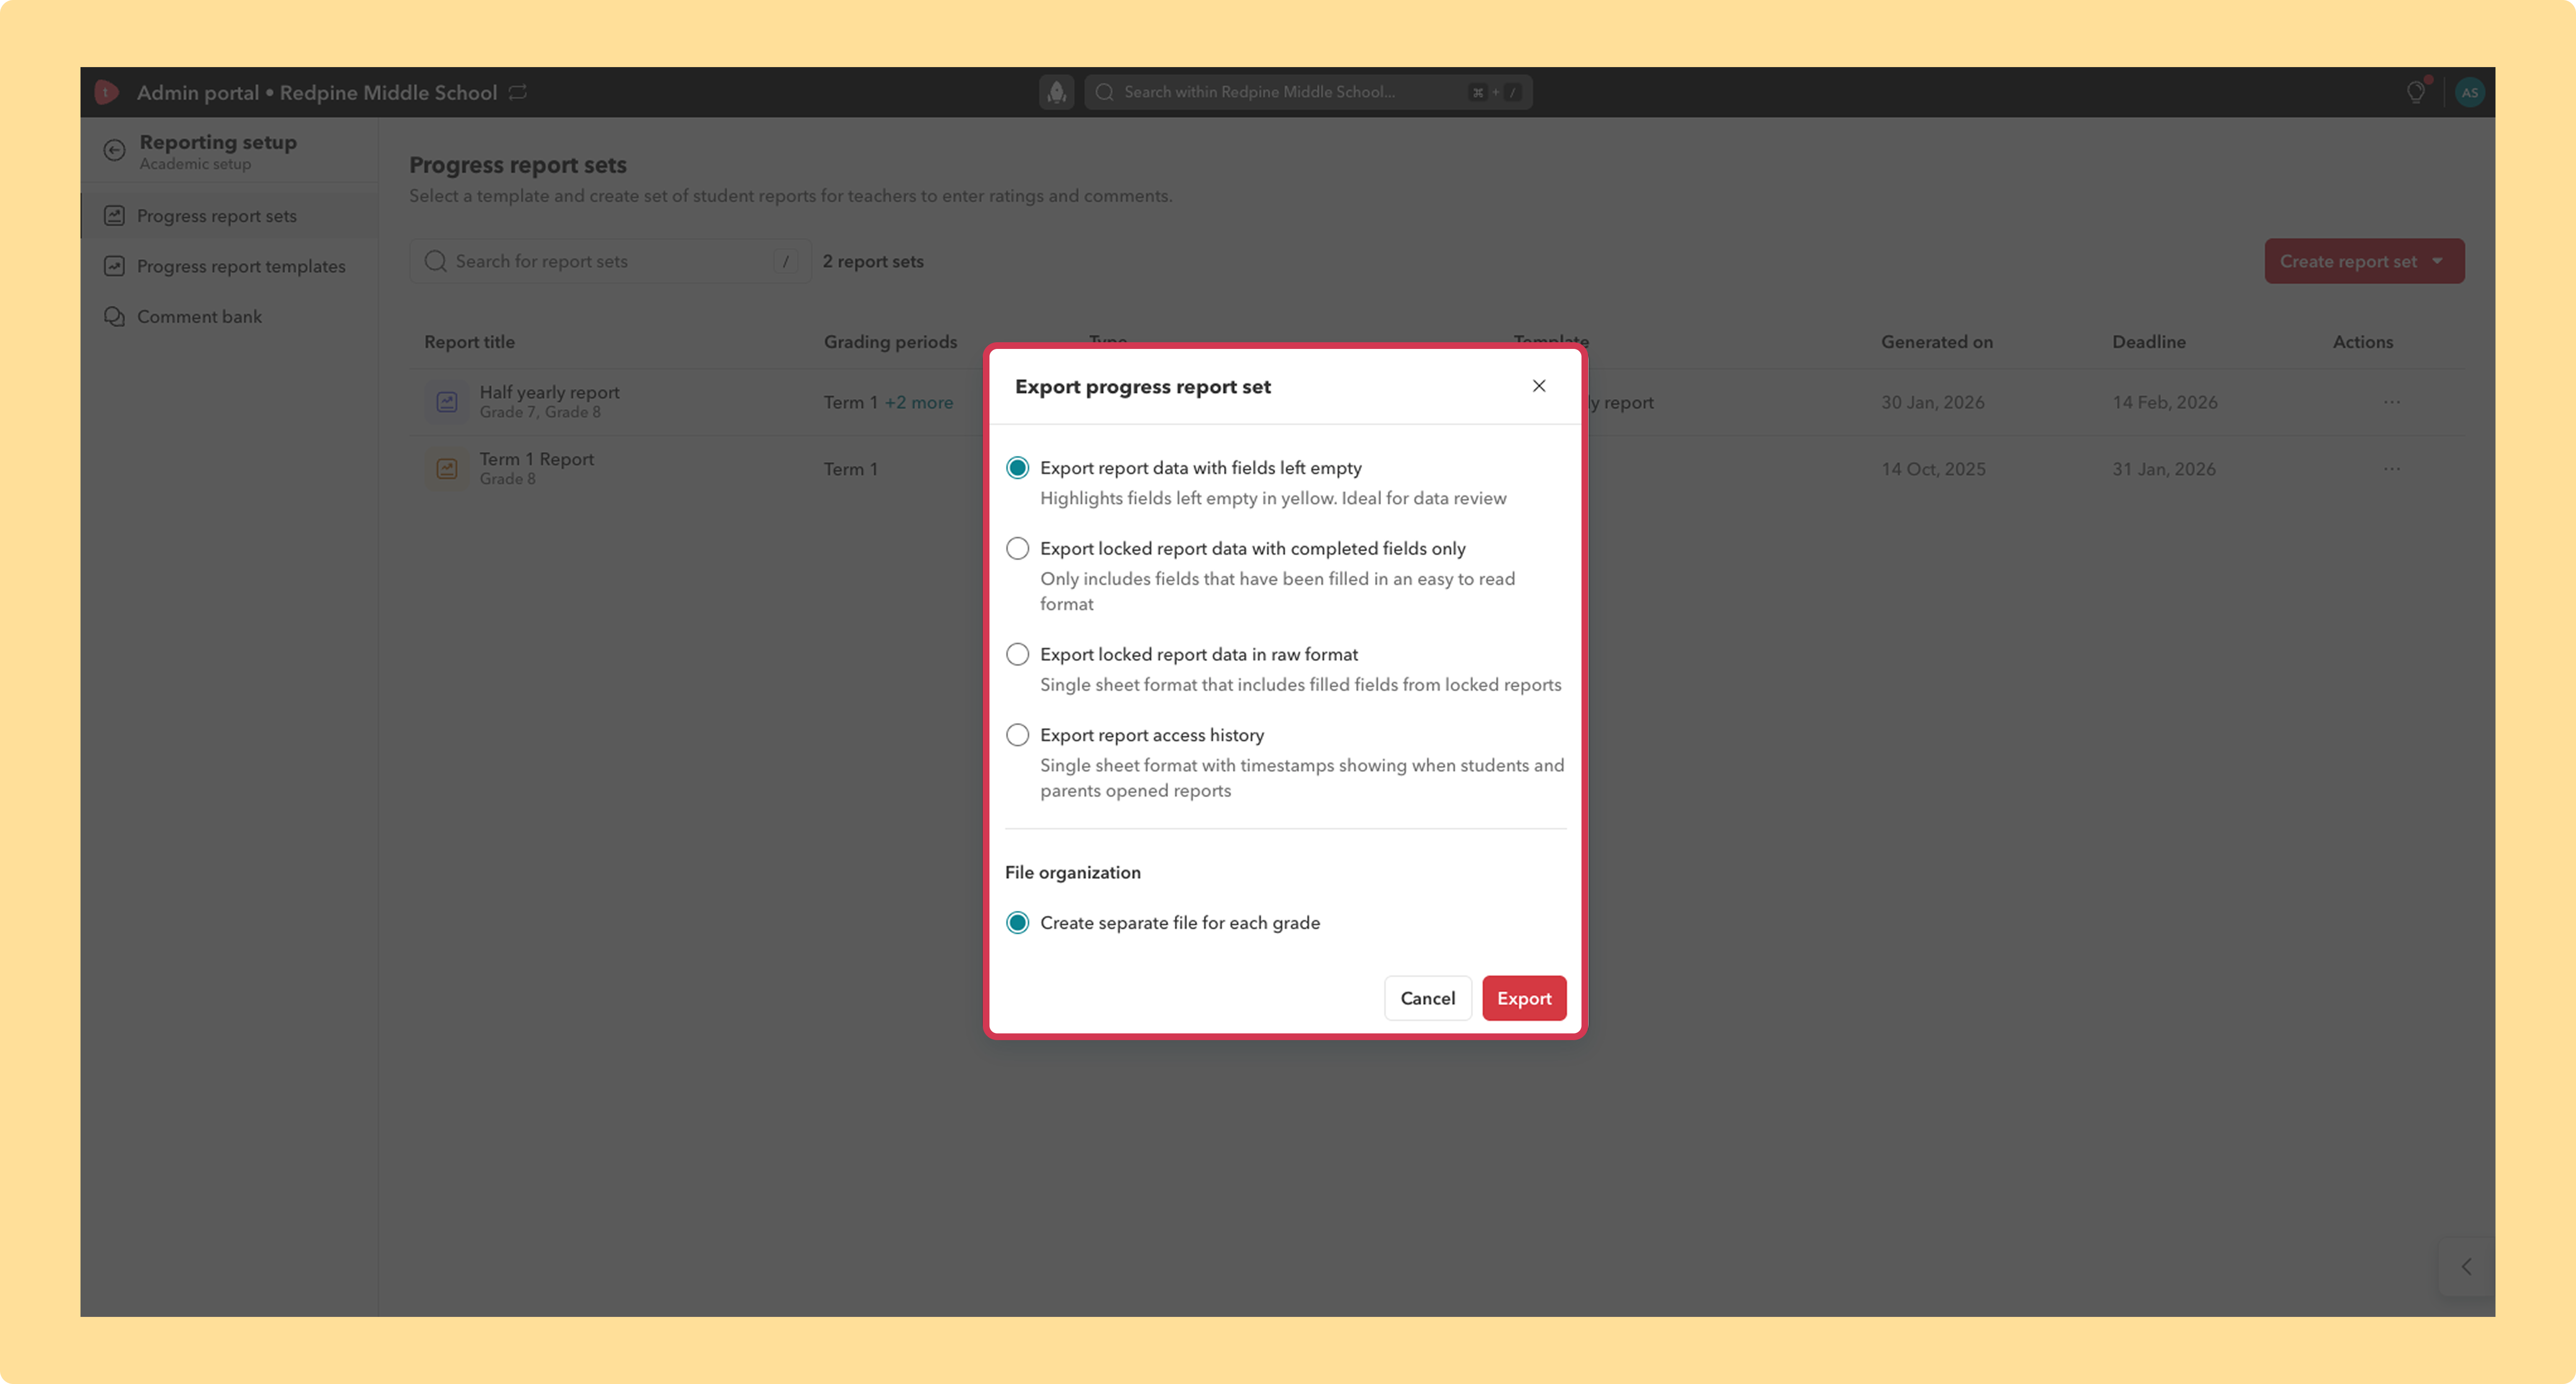This screenshot has height=1384, width=2576.
Task: Select Create separate file for each grade
Action: click(1017, 923)
